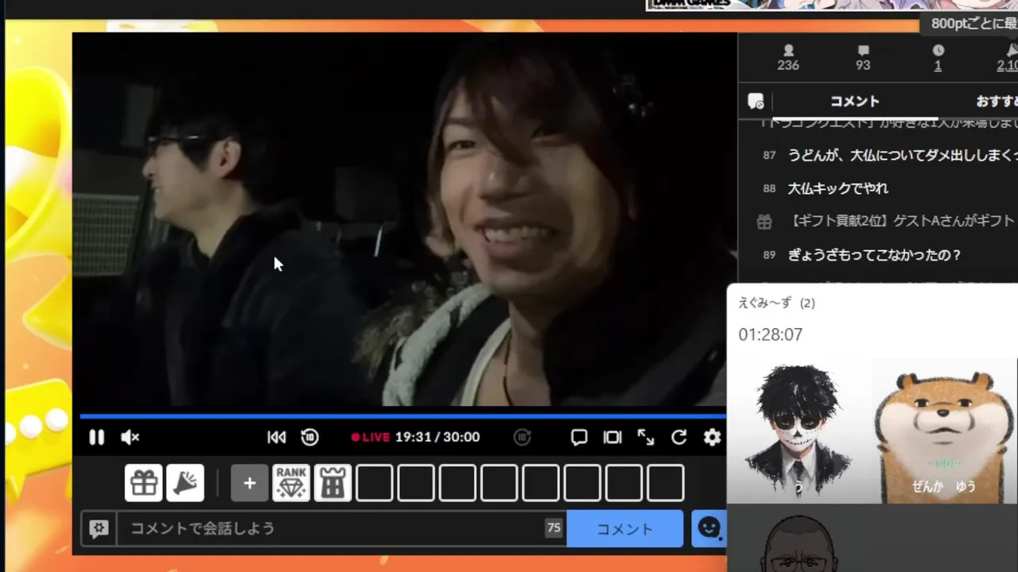Switch player to theater screen mode
The image size is (1018, 572).
tap(612, 437)
